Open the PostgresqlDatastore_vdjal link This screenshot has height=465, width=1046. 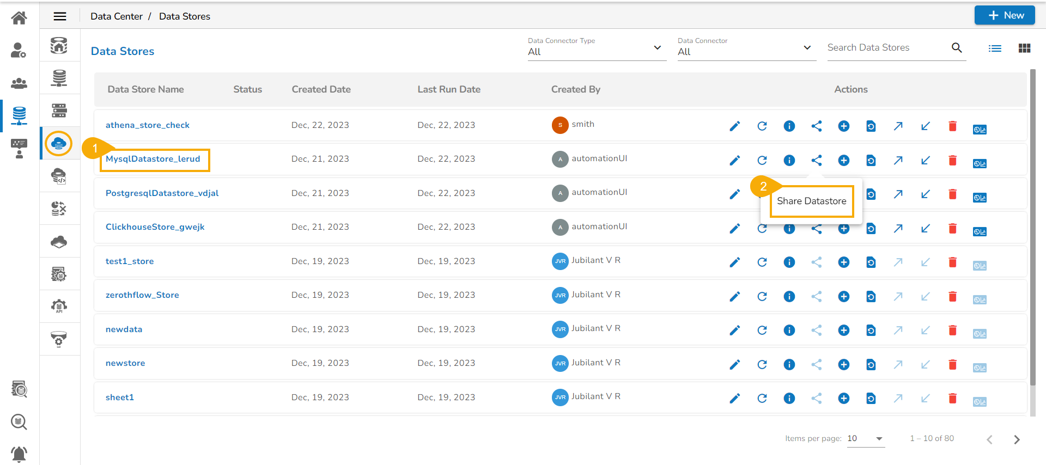click(x=162, y=193)
